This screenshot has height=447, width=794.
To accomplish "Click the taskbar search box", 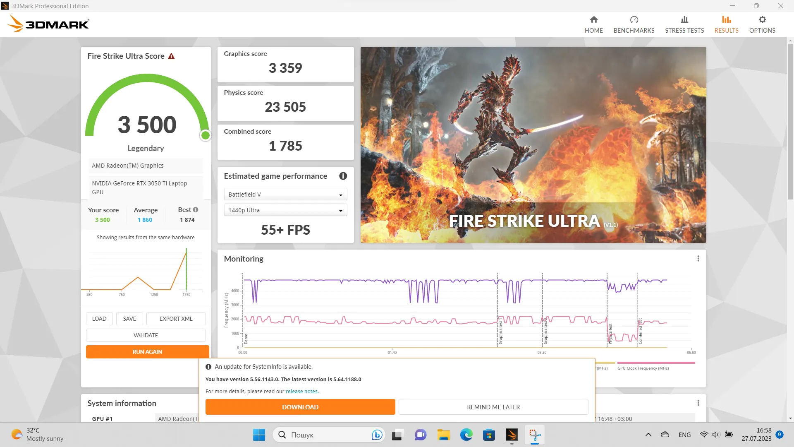I will (329, 435).
